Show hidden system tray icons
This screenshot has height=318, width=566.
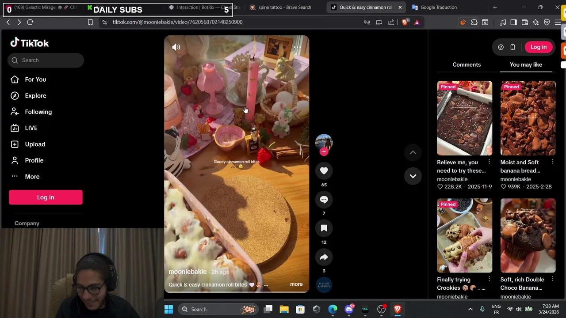tap(470, 309)
